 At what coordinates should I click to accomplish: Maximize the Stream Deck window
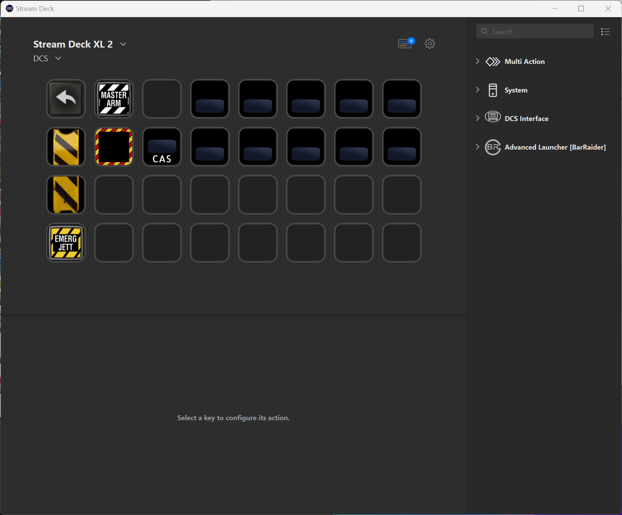[581, 8]
